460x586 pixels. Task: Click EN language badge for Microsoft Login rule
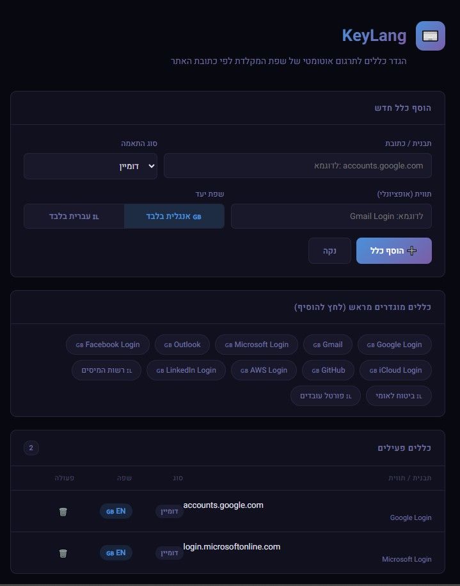click(x=116, y=552)
